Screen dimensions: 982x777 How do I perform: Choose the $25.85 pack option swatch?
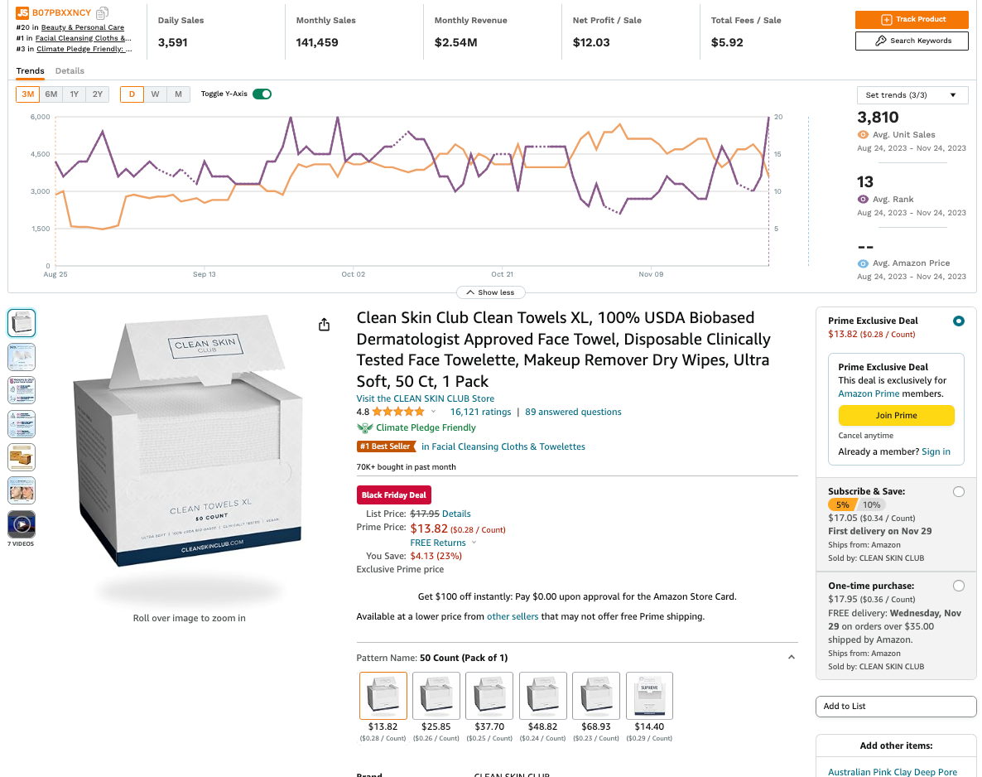click(436, 696)
